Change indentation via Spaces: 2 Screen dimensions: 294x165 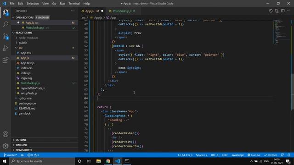tap(202, 155)
